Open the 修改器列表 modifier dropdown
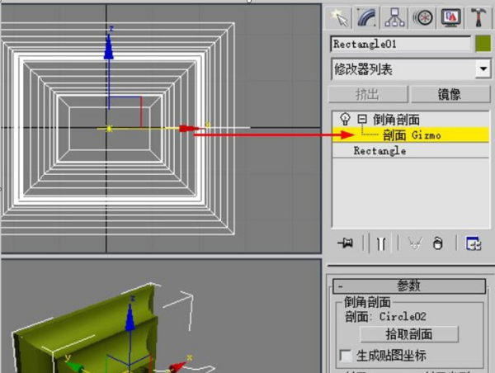Screen dimensions: 495x373 click(412, 68)
